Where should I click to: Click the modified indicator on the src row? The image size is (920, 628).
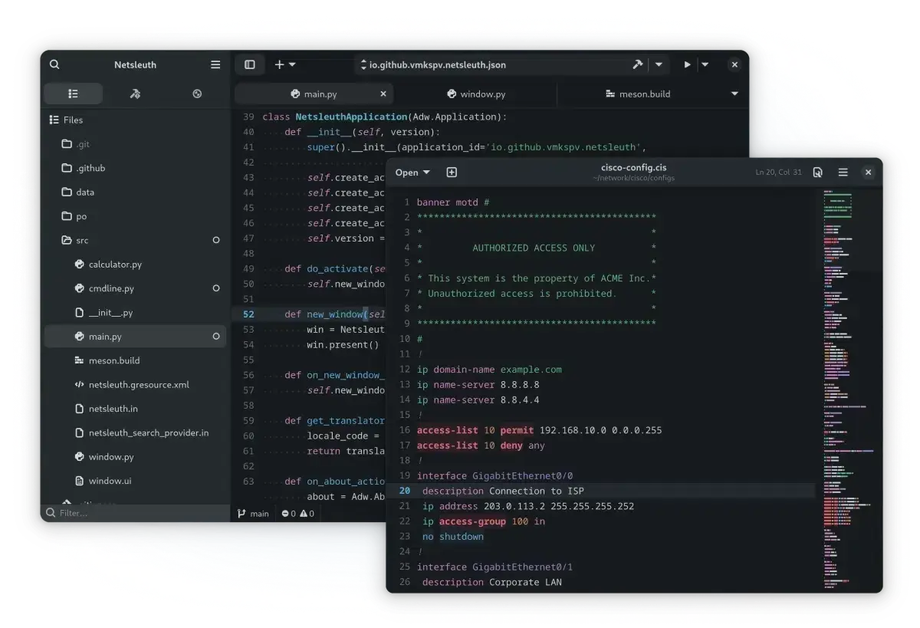coord(215,240)
